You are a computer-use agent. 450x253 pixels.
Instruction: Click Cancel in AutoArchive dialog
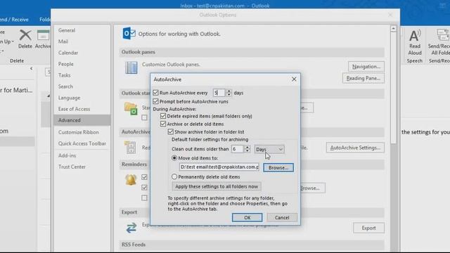(282, 217)
